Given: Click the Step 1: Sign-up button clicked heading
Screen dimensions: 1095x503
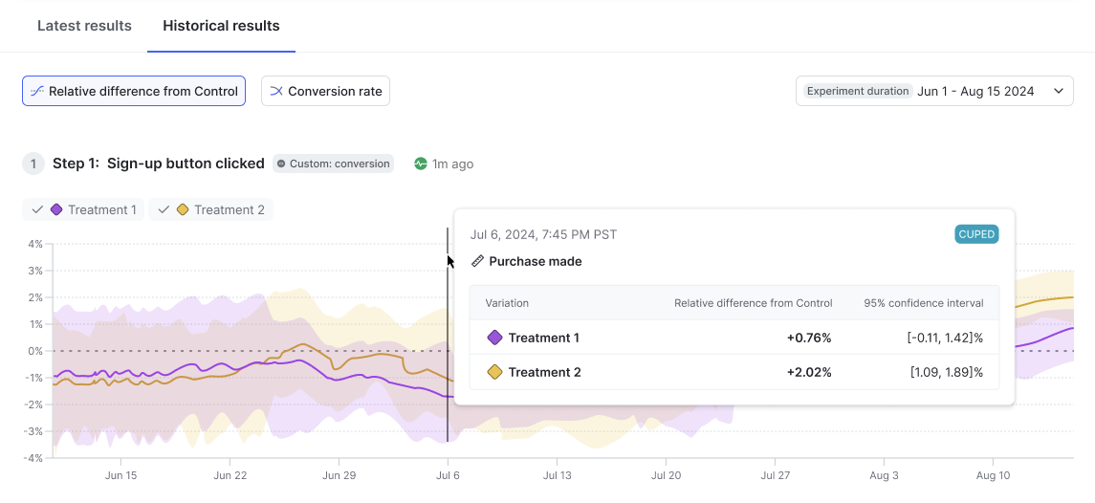Looking at the screenshot, I should click(159, 164).
